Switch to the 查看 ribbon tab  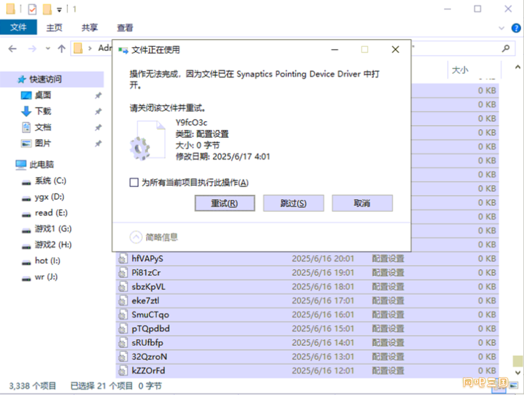125,28
